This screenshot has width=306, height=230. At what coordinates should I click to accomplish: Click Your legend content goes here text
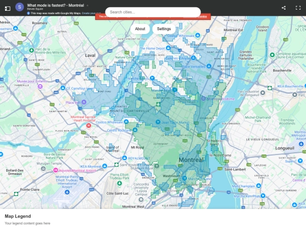27,223
